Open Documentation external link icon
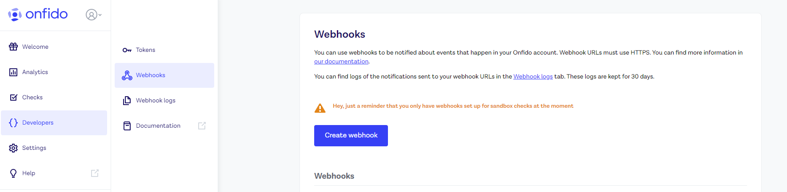Image resolution: width=787 pixels, height=192 pixels. point(202,126)
